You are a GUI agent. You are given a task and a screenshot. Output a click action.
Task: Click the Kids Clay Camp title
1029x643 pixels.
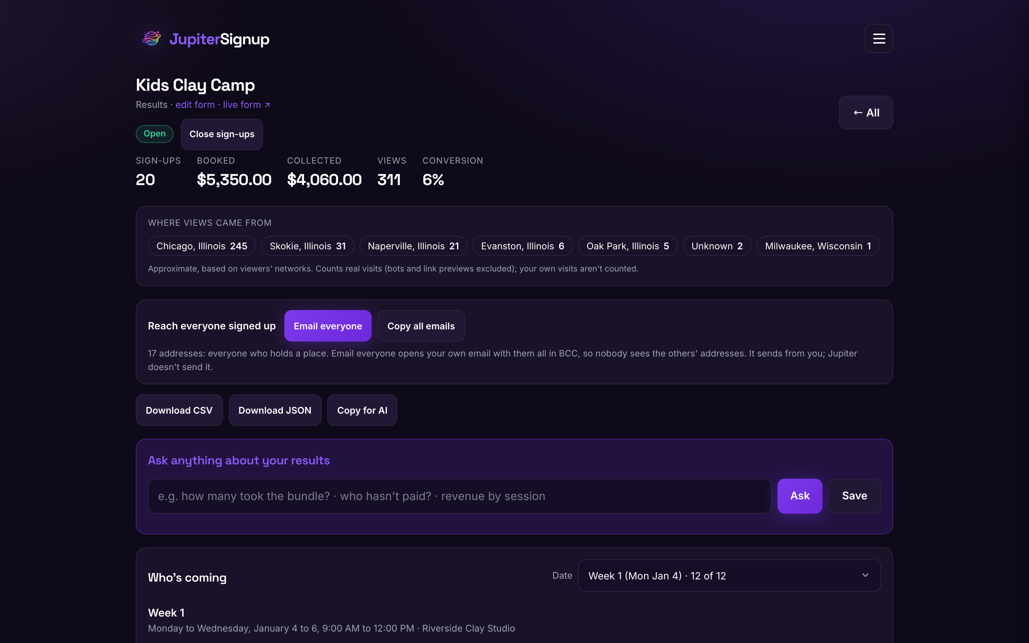195,85
